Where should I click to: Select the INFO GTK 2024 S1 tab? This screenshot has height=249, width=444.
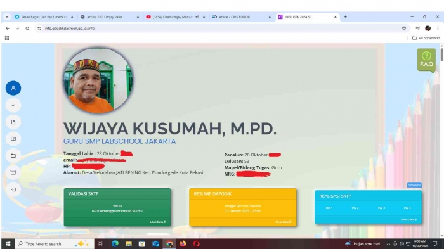click(x=307, y=17)
